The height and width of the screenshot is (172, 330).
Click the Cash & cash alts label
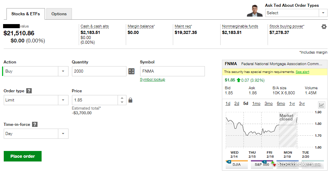(95, 26)
